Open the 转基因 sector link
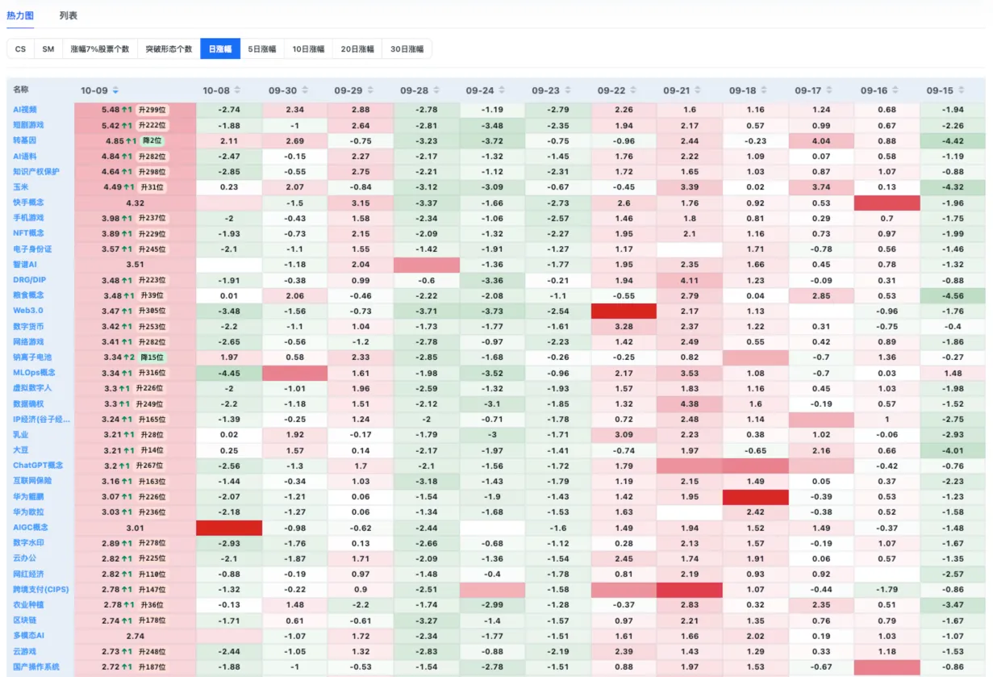993x677 pixels. tap(25, 140)
